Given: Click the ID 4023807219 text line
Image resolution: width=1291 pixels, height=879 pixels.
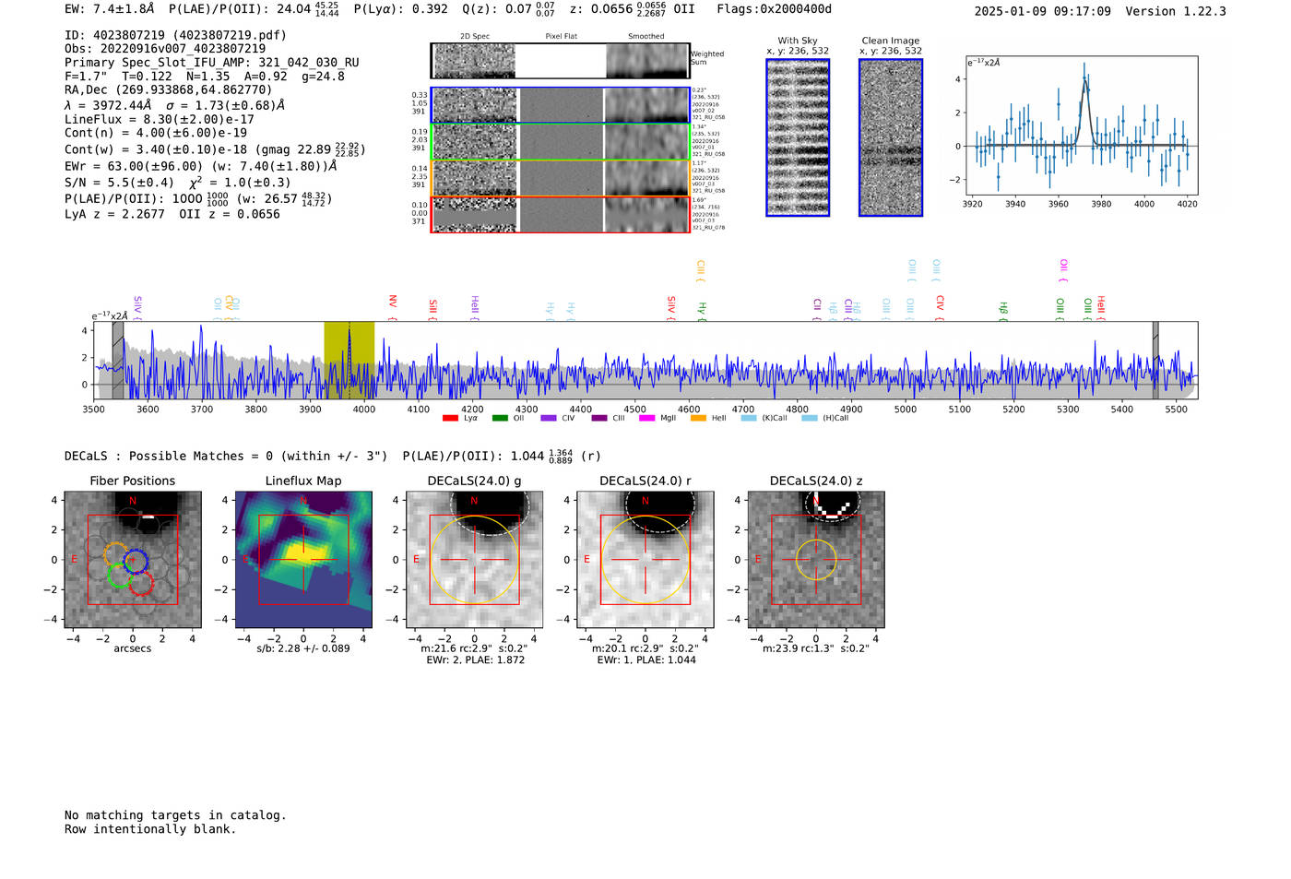Looking at the screenshot, I should pyautogui.click(x=175, y=35).
